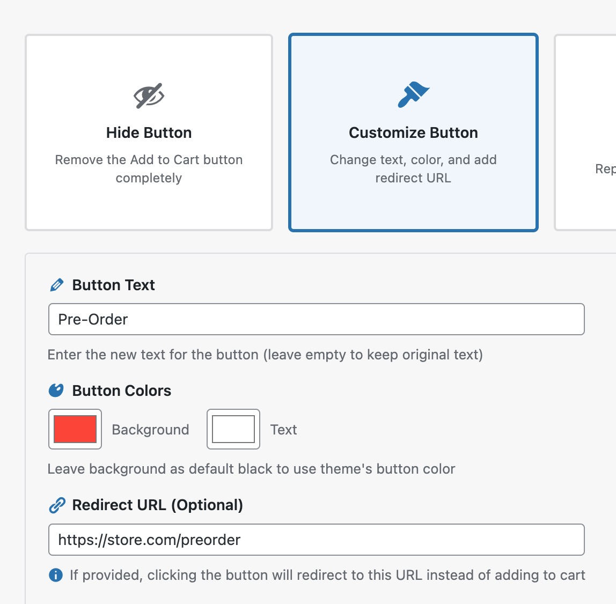
Task: Click the theme button color hint text
Action: click(251, 468)
